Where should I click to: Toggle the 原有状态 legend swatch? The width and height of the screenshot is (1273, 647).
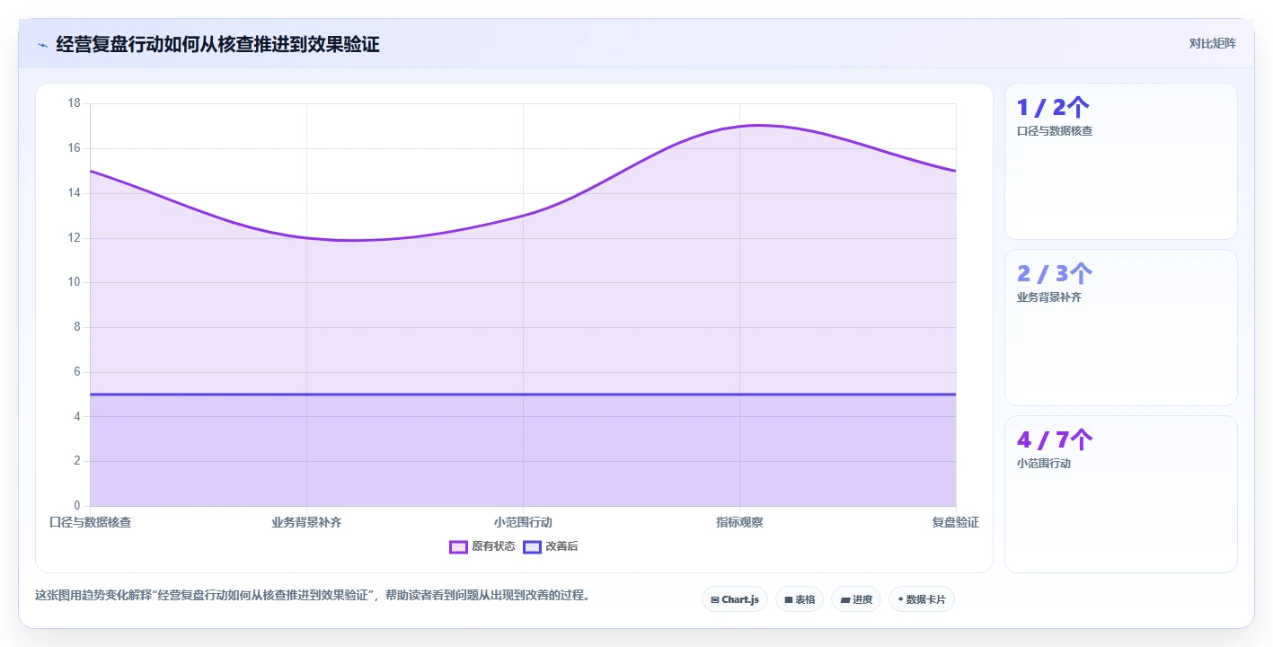click(458, 546)
